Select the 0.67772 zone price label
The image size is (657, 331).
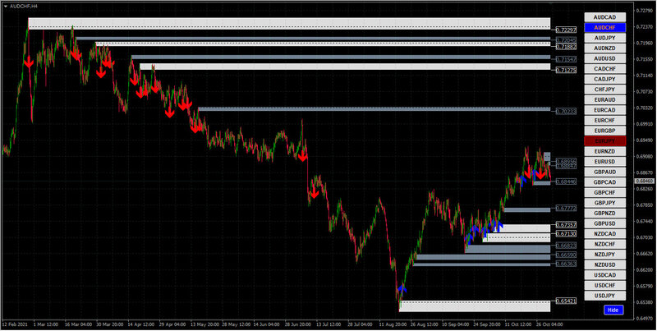tap(566, 209)
